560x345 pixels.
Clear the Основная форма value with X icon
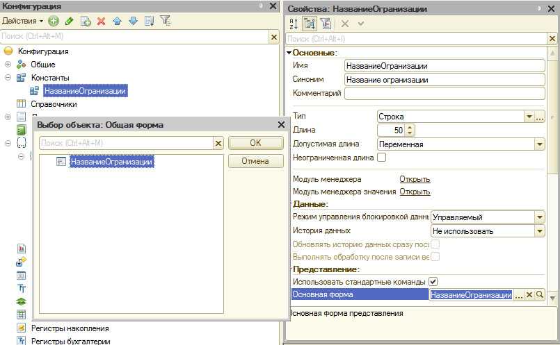(x=529, y=295)
